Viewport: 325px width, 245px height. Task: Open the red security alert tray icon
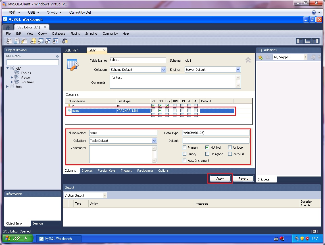tap(307, 238)
